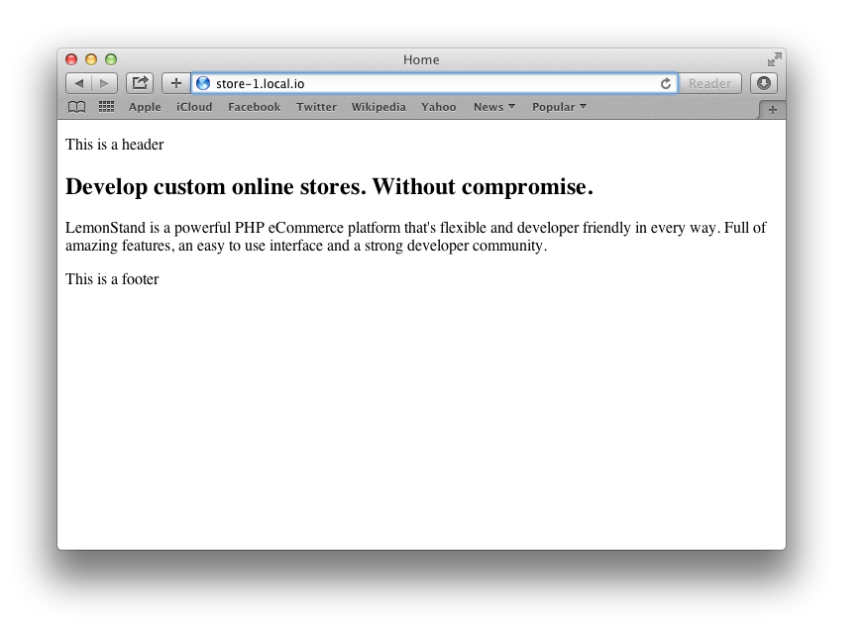Viewport: 866px width, 623px height.
Task: Open the Reading List book icon
Action: point(76,107)
